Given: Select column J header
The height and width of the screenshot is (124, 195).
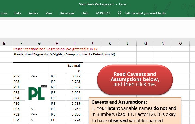Looking at the screenshot, I should (92, 44).
